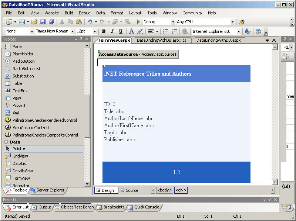Viewport: 296px width, 221px height.
Task: Click the bulleted list icon
Action: point(166,31)
